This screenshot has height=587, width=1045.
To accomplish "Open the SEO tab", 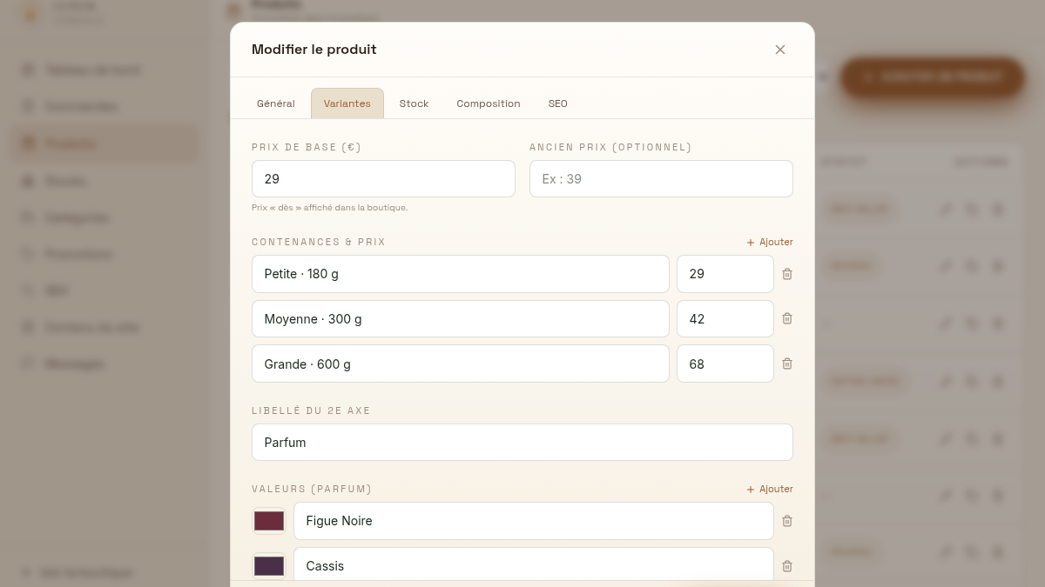I will tap(558, 103).
